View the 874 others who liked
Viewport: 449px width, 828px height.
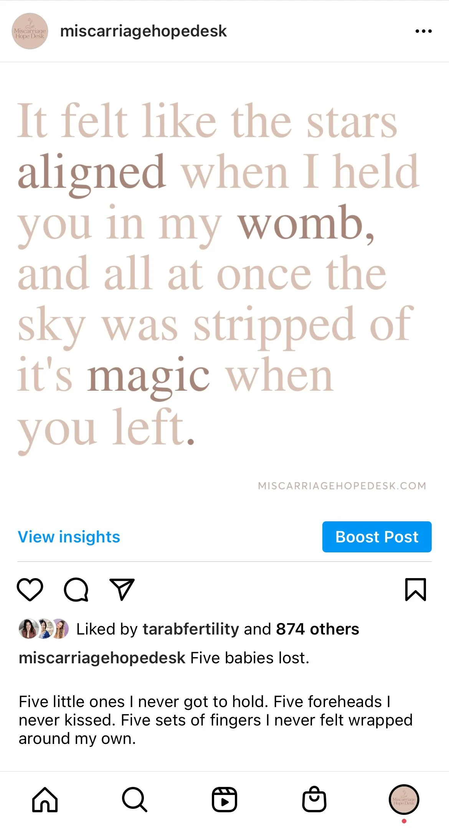(x=317, y=629)
